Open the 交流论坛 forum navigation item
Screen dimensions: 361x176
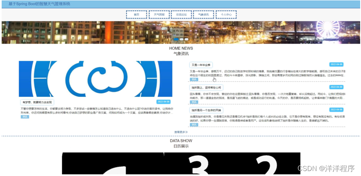[x=181, y=14]
